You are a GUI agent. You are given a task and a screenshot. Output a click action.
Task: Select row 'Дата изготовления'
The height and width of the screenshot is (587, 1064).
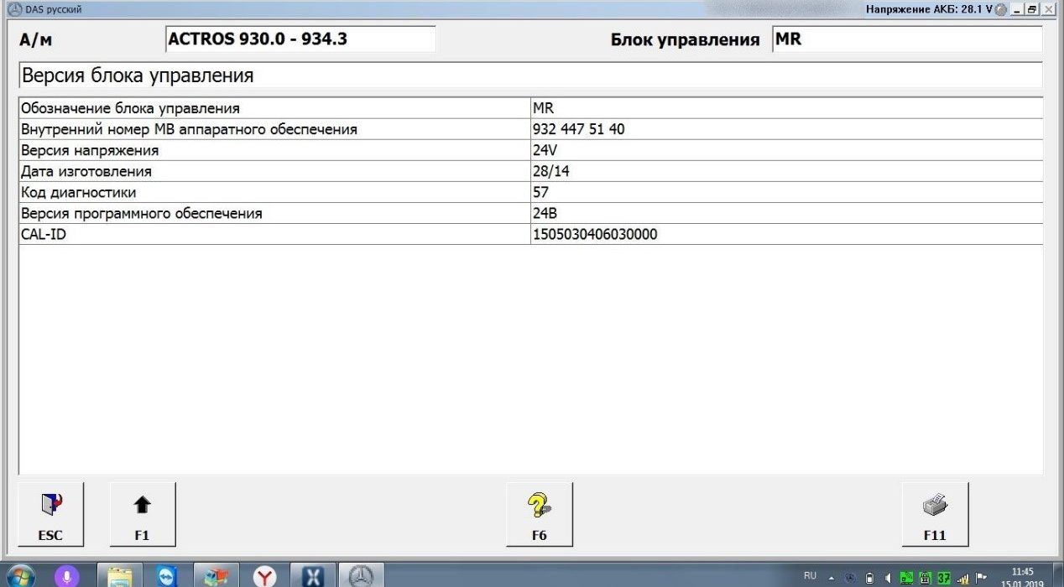[x=530, y=171]
